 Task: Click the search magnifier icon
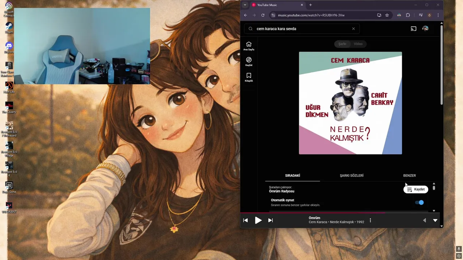(250, 29)
